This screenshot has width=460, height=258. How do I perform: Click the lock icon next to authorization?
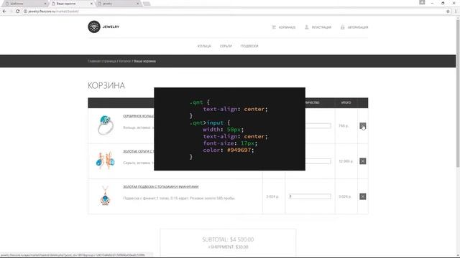[342, 27]
